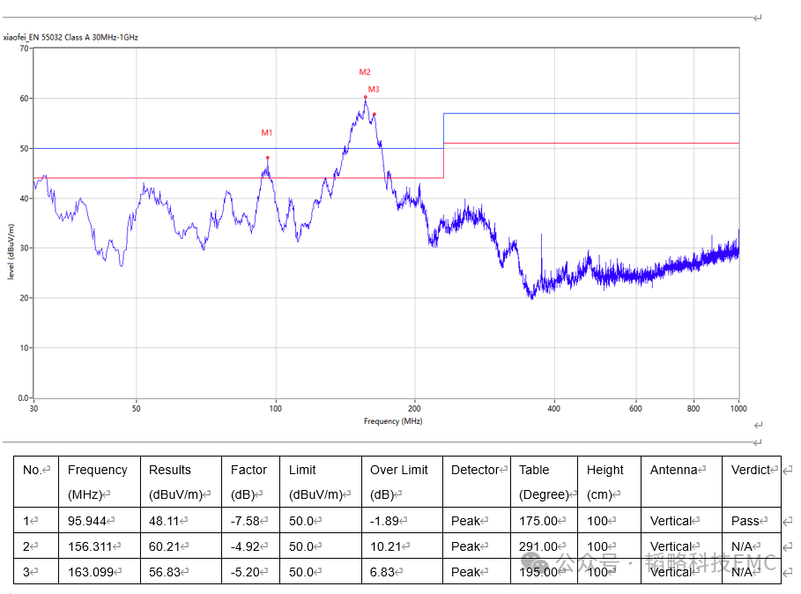Click the frequency cell 95.944
The width and height of the screenshot is (801, 594).
[x=88, y=521]
